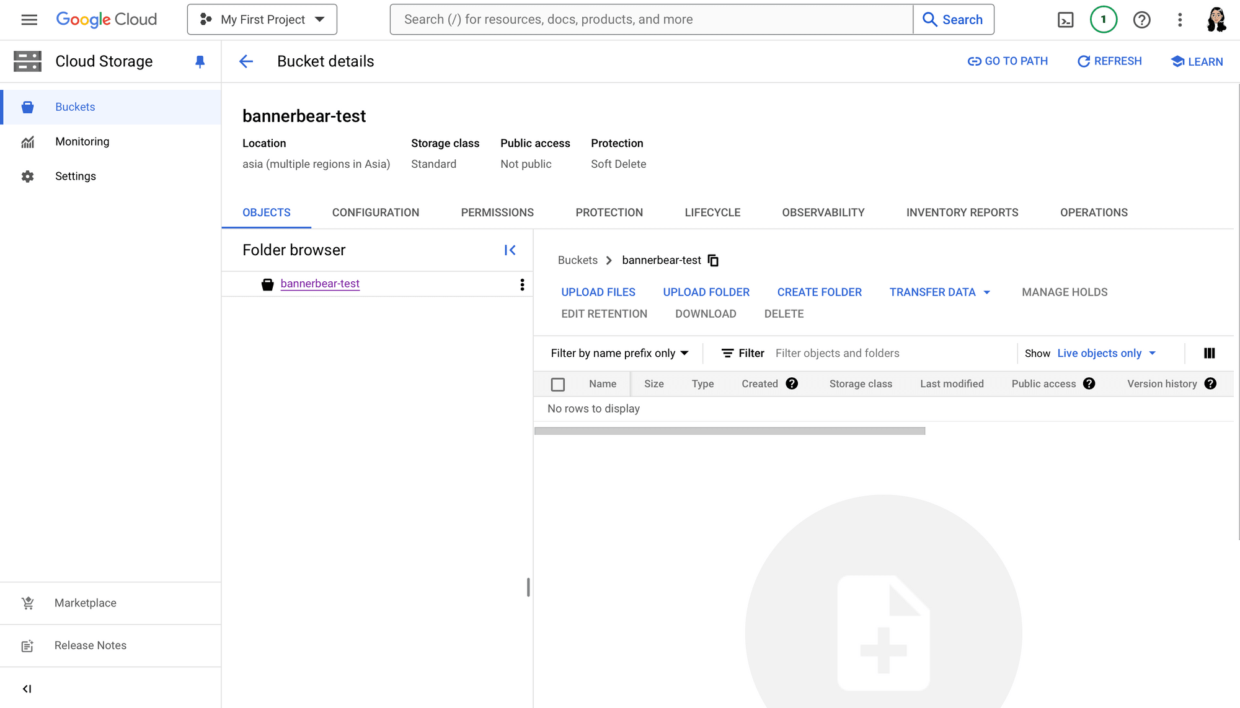This screenshot has width=1240, height=708.
Task: Change the Live objects only filter
Action: point(1105,353)
